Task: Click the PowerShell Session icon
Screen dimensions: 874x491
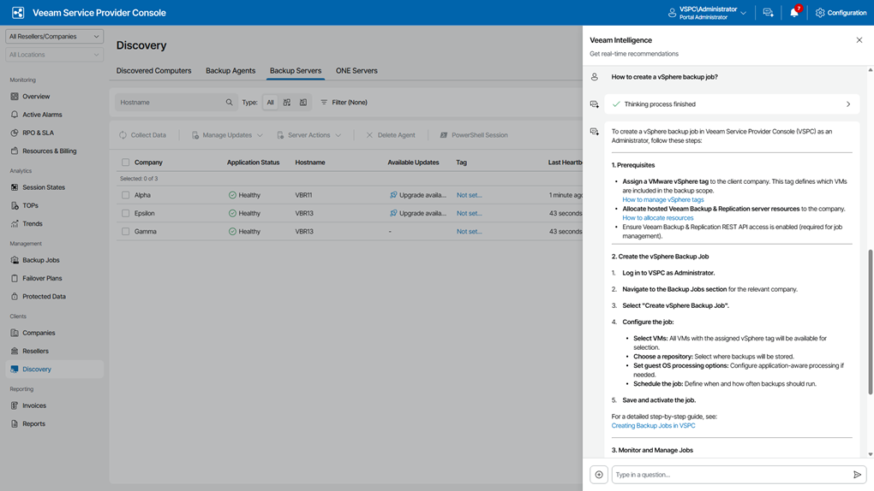Action: tap(444, 134)
